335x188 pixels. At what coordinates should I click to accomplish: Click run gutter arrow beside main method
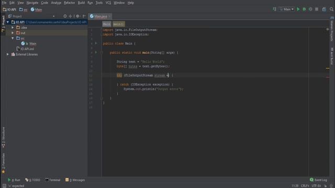click(x=96, y=52)
